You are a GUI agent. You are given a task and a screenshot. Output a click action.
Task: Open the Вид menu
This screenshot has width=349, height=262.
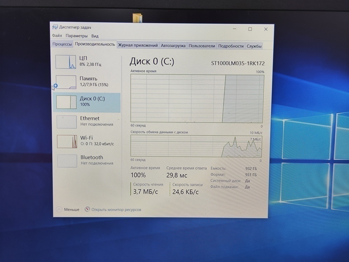pyautogui.click(x=95, y=36)
